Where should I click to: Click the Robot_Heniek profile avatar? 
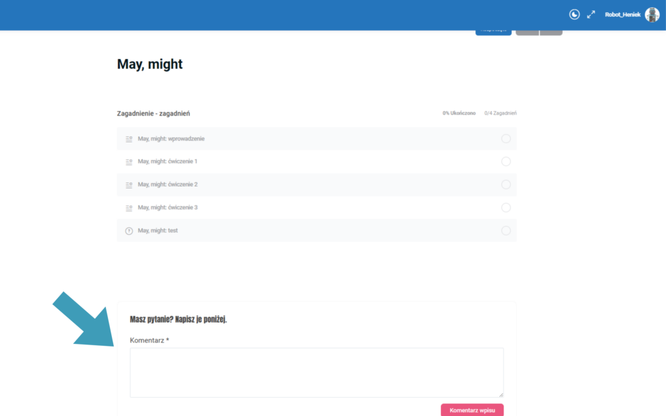click(x=652, y=14)
